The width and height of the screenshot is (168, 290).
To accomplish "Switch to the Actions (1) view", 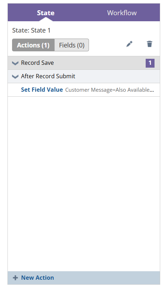I will click(x=33, y=45).
